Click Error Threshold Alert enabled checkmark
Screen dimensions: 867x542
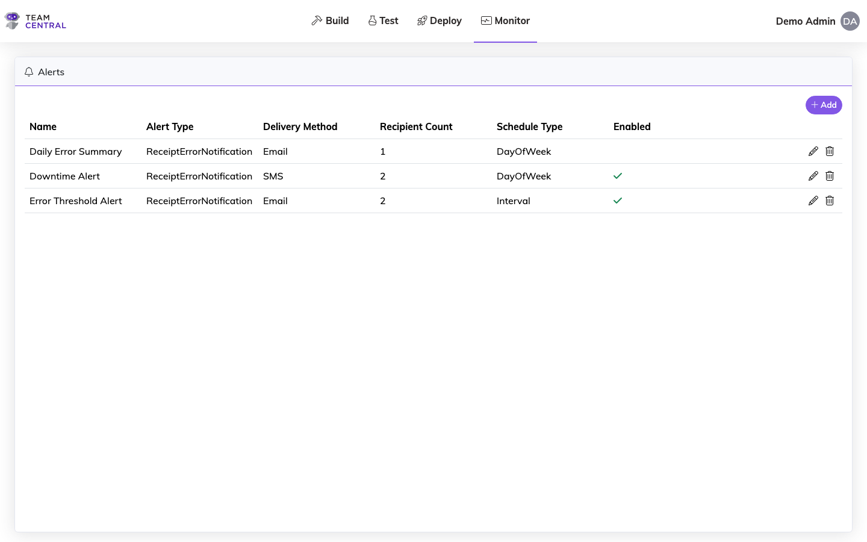click(617, 201)
